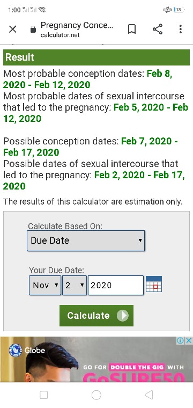Tap the Globe advertisement banner

96,359
